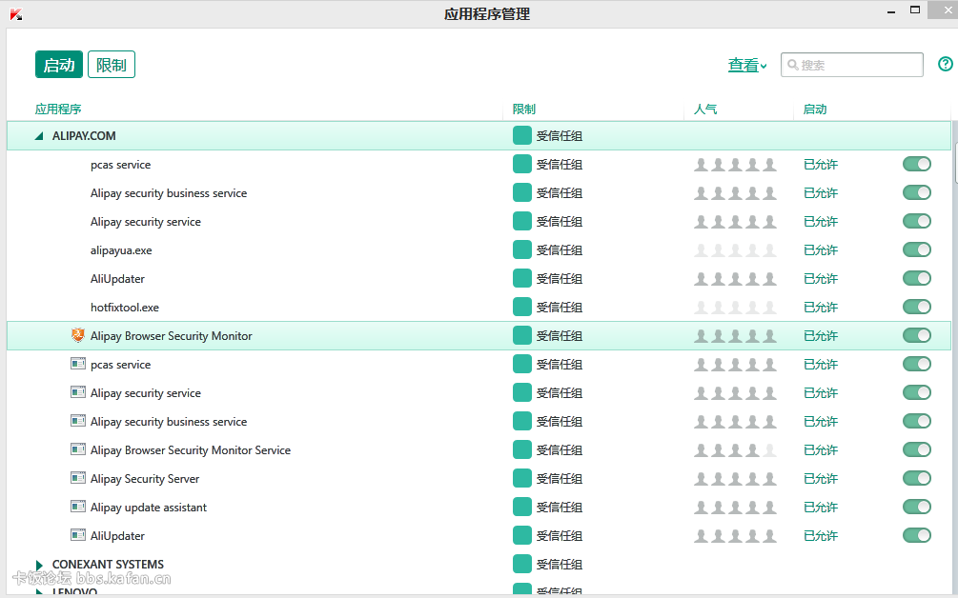Focus the 搜索 search input field
Viewport: 958px width, 598px height.
851,65
